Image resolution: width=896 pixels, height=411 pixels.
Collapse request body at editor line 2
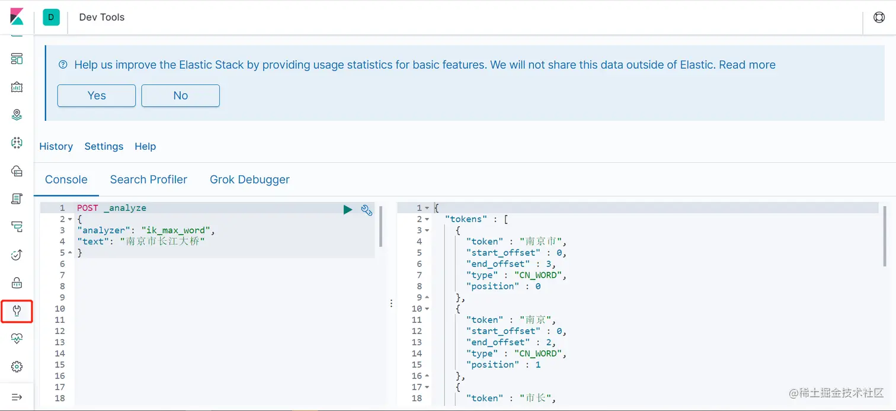pyautogui.click(x=70, y=220)
